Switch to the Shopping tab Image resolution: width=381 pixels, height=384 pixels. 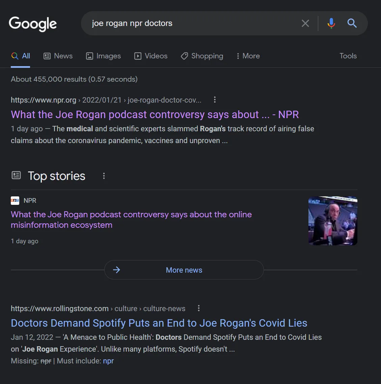point(202,56)
